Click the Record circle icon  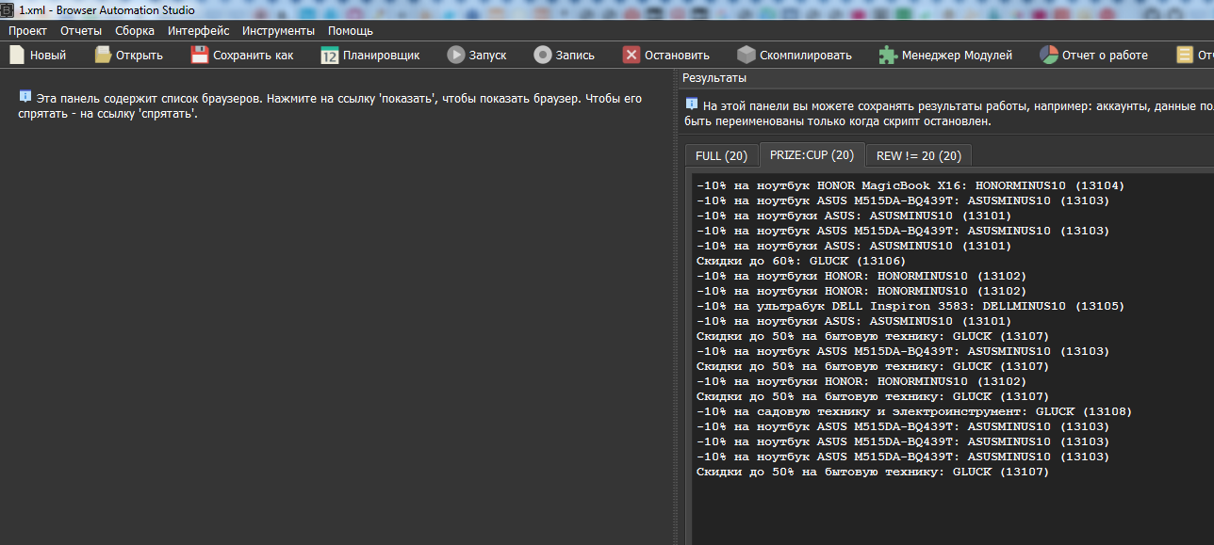[x=542, y=55]
